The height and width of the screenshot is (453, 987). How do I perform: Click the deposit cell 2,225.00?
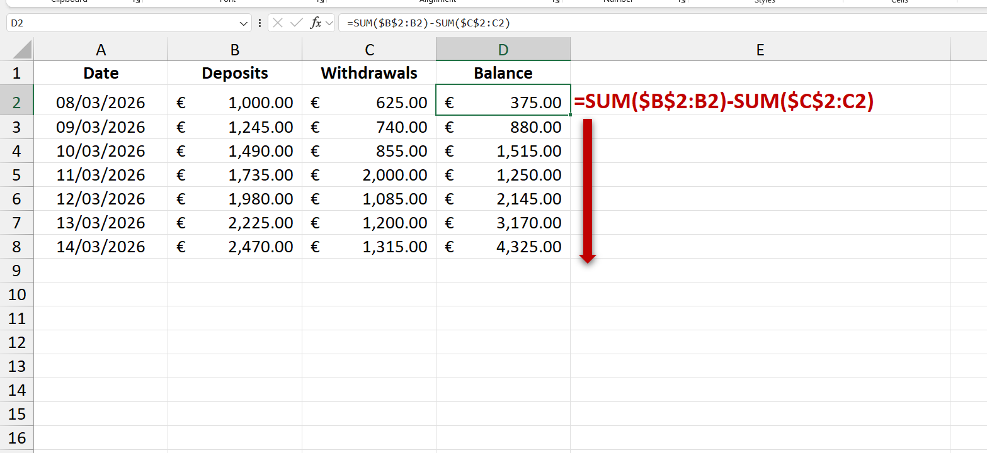[x=235, y=223]
